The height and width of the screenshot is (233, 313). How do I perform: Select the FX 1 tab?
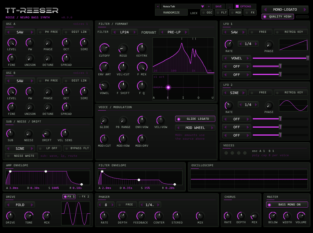point(69,197)
